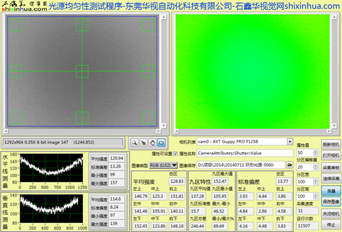
Task: Click the 采集单帧 button
Action: (331, 167)
